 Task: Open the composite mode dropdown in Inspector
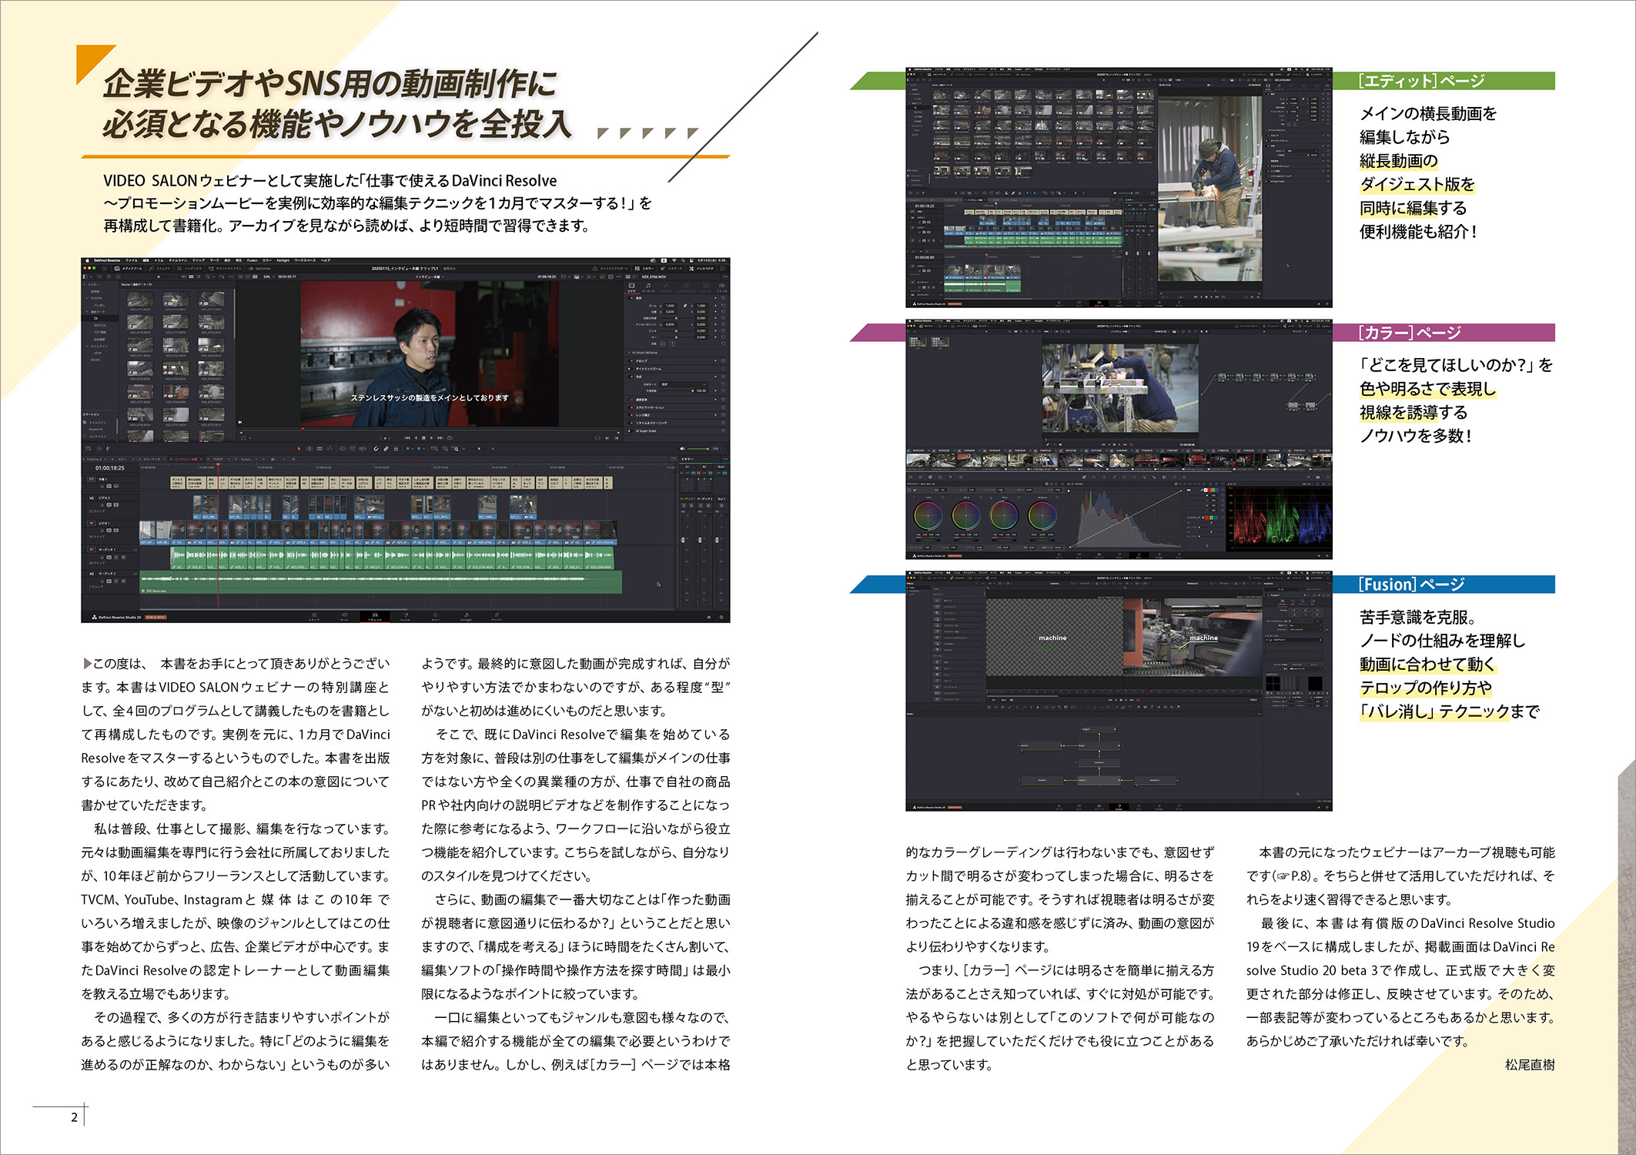pyautogui.click(x=682, y=383)
